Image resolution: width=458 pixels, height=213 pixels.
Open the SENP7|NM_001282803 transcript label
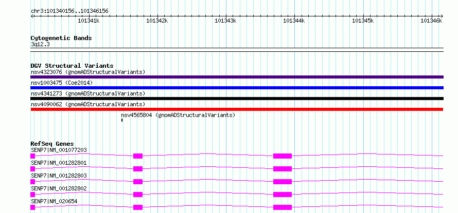(59, 176)
